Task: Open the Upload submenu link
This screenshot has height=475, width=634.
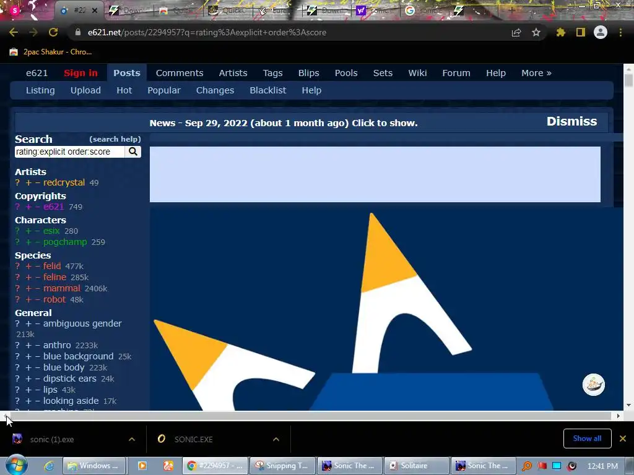Action: coord(85,90)
